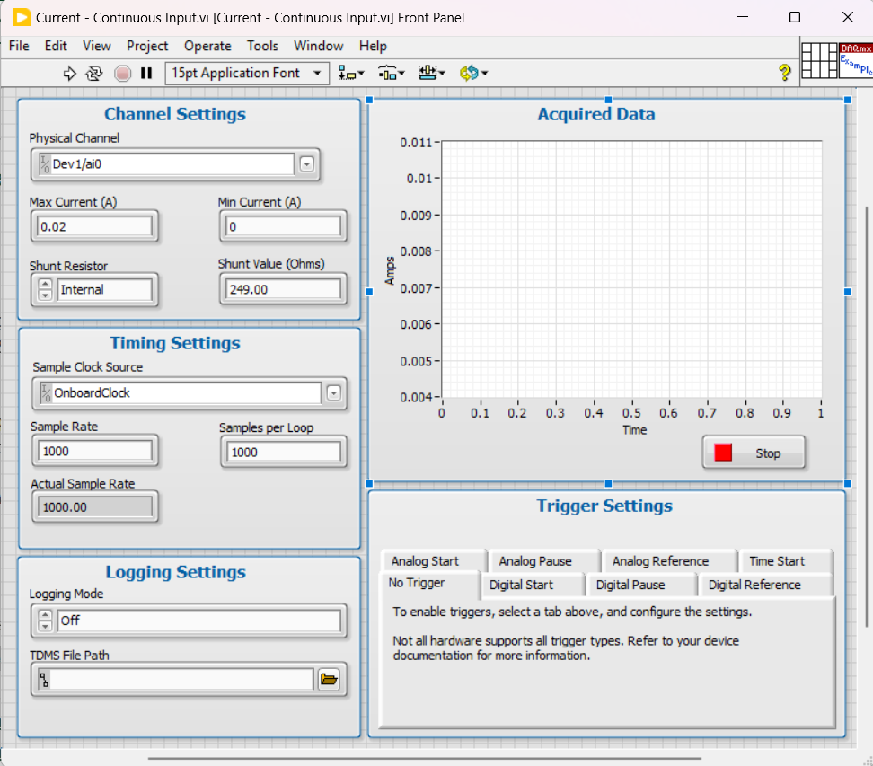Click the Shunt Resistor Internal value field
This screenshot has height=766, width=873.
pyautogui.click(x=104, y=289)
